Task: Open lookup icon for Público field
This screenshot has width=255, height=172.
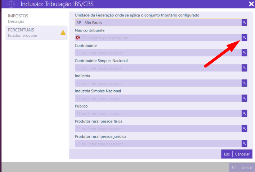Action: point(244,113)
